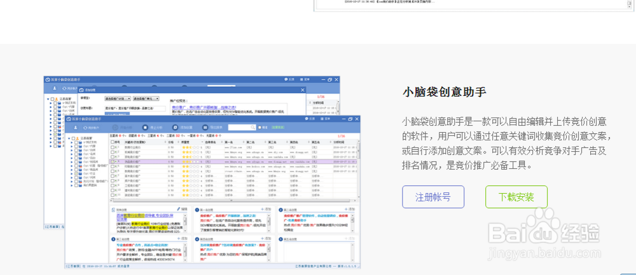
Task: Expand last plan node in front window tree
Action: 73,185
